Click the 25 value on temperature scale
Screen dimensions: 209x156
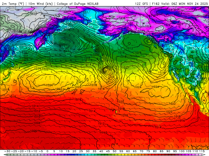coord(81,151)
